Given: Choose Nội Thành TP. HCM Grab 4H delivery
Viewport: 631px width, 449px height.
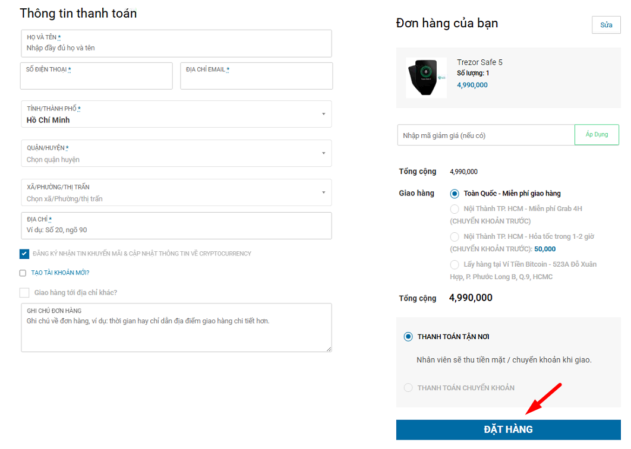Looking at the screenshot, I should coord(455,209).
